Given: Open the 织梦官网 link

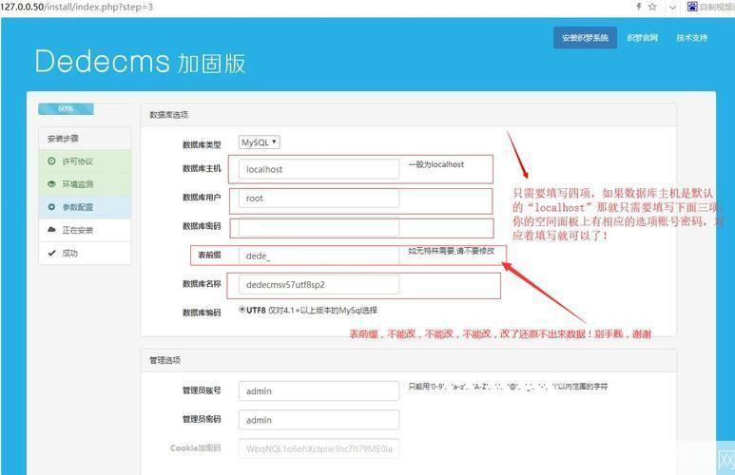Looking at the screenshot, I should 642,38.
